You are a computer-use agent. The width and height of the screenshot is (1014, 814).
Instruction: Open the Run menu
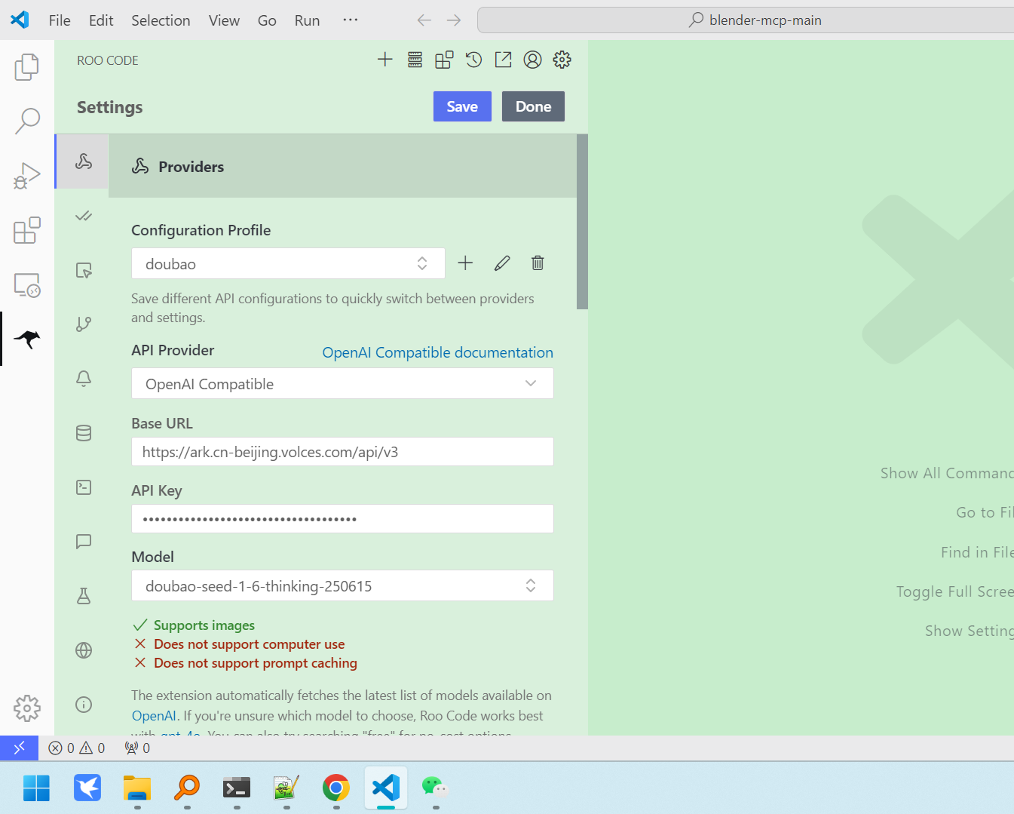pyautogui.click(x=307, y=20)
